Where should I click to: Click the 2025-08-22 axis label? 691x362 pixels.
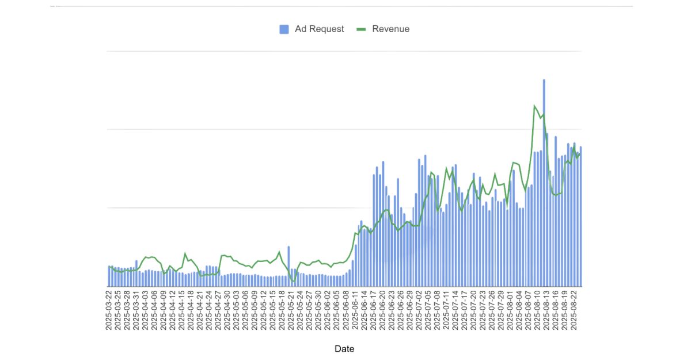tap(574, 310)
